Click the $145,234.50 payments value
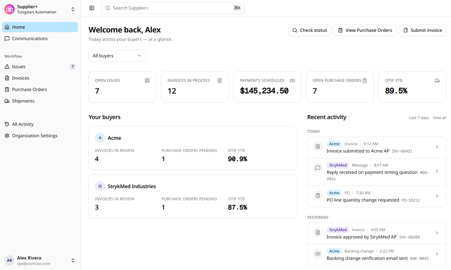The width and height of the screenshot is (451, 270). [265, 91]
